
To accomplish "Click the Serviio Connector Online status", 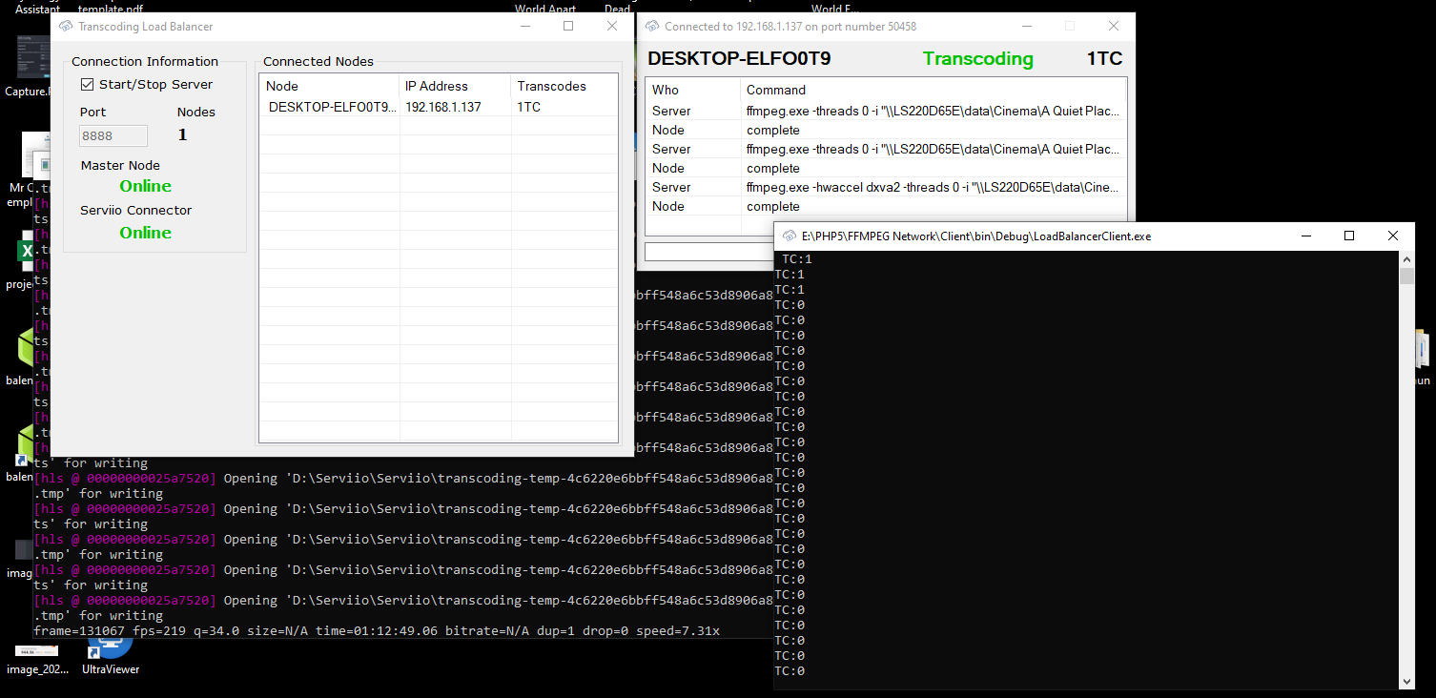I will tap(146, 233).
